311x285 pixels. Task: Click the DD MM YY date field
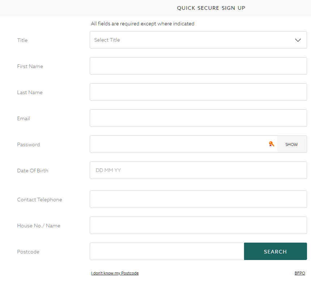(198, 170)
